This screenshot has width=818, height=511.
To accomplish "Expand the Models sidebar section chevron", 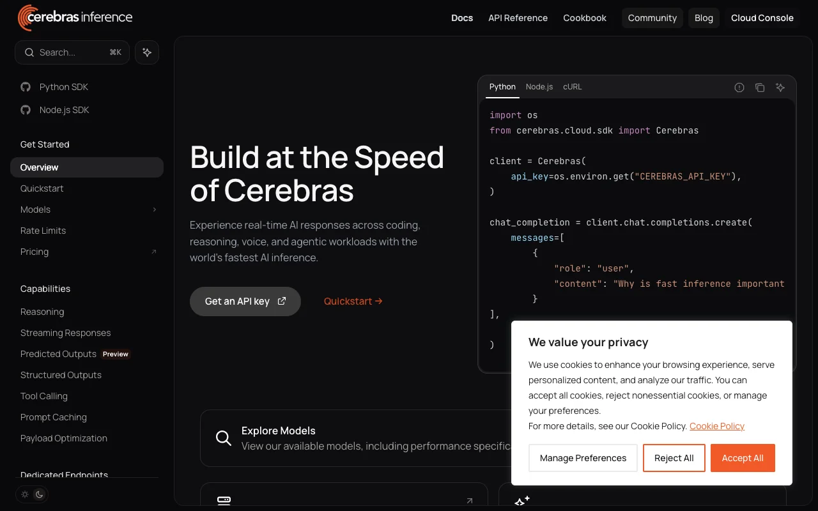I will 154,210.
